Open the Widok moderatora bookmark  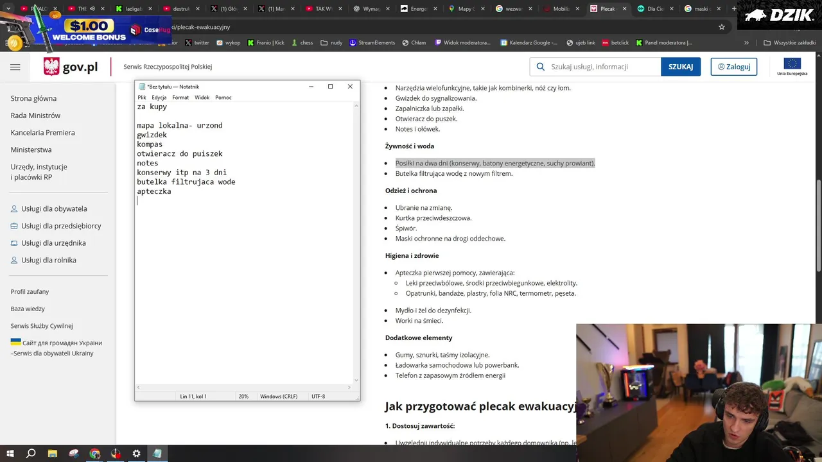pos(462,42)
